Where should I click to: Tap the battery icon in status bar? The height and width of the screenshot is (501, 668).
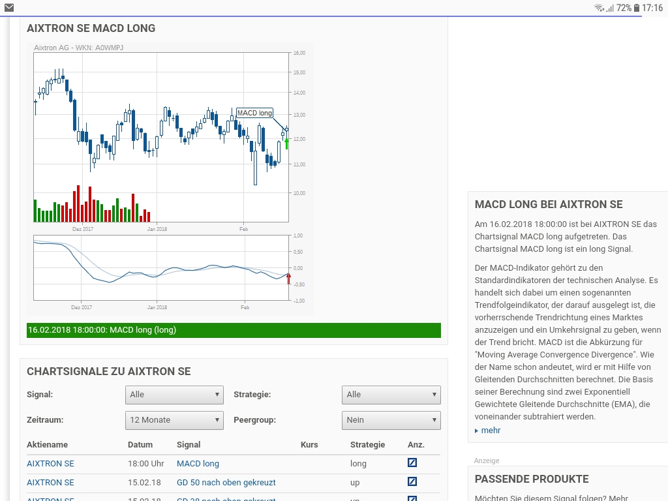click(637, 8)
